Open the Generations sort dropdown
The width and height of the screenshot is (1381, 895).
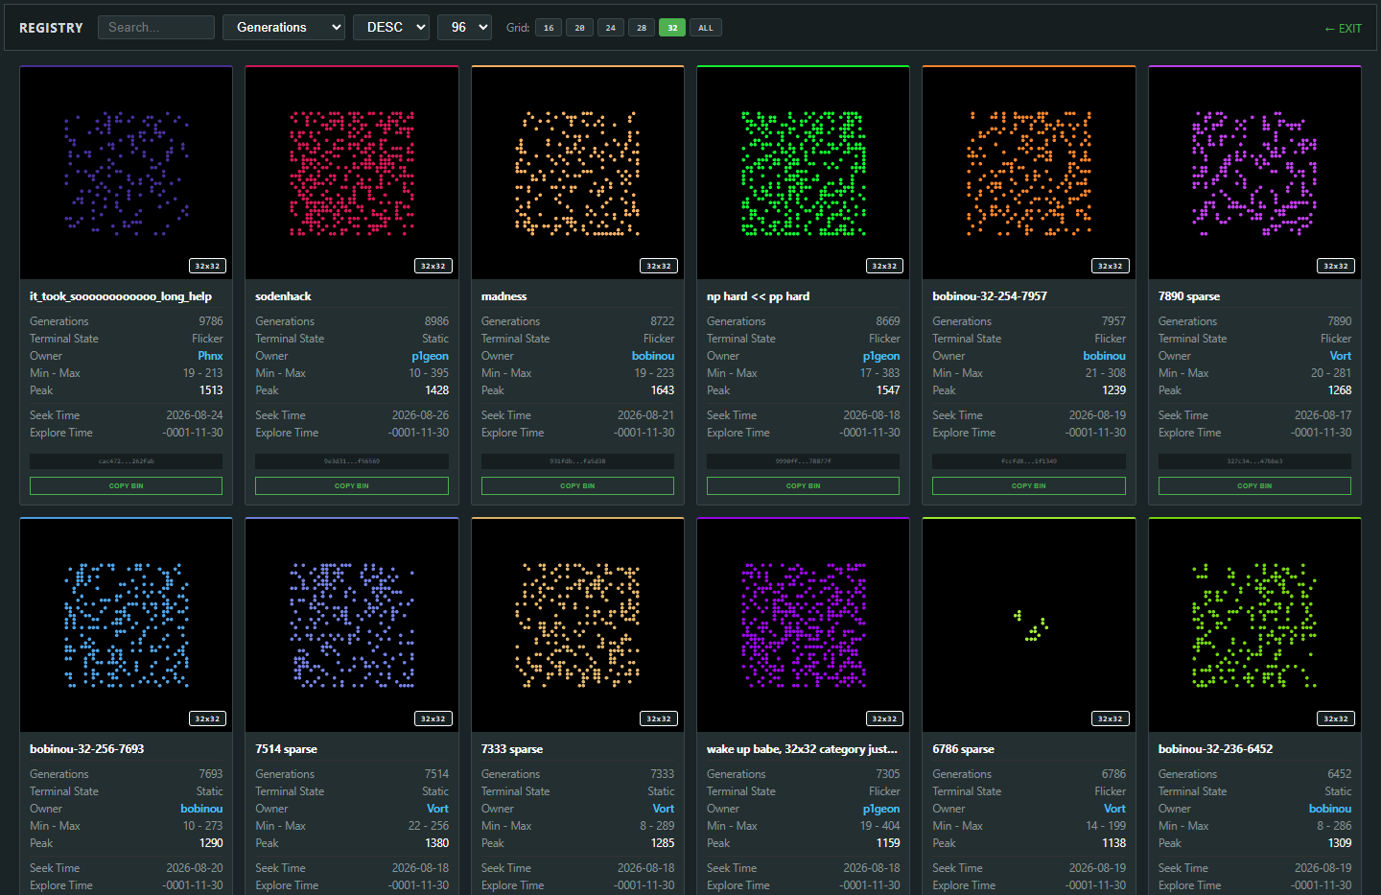click(284, 27)
